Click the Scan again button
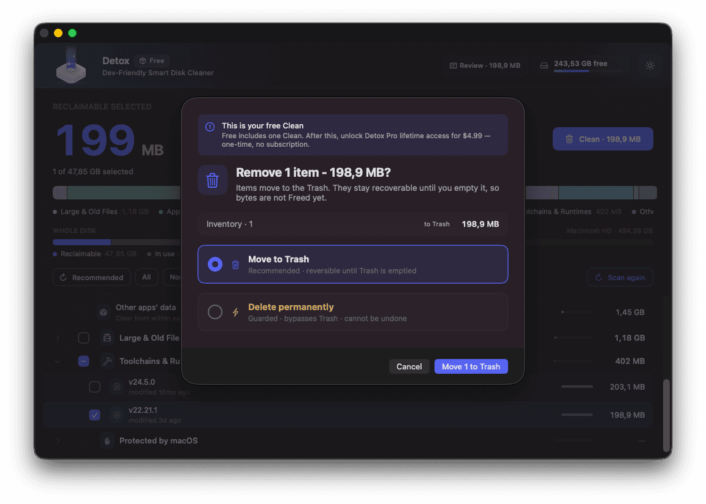 tap(620, 278)
